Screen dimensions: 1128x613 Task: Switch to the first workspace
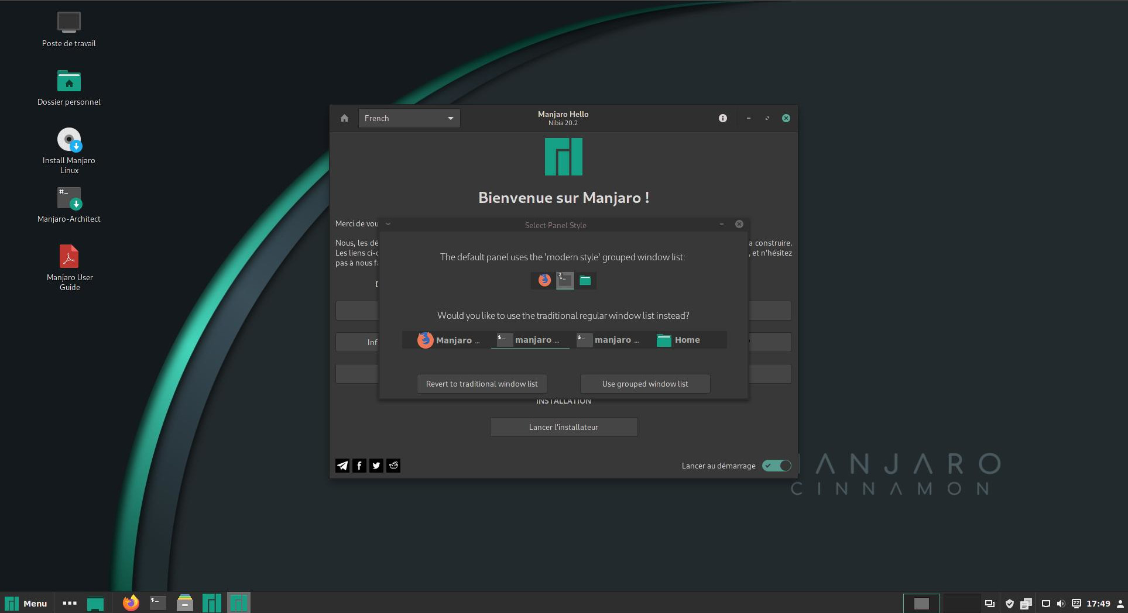tap(921, 604)
